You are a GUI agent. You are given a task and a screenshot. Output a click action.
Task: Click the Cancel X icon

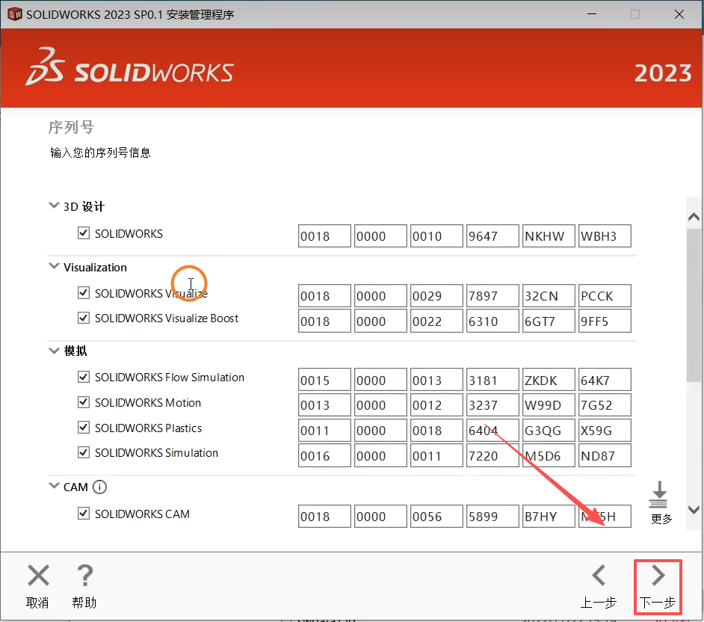pyautogui.click(x=38, y=576)
